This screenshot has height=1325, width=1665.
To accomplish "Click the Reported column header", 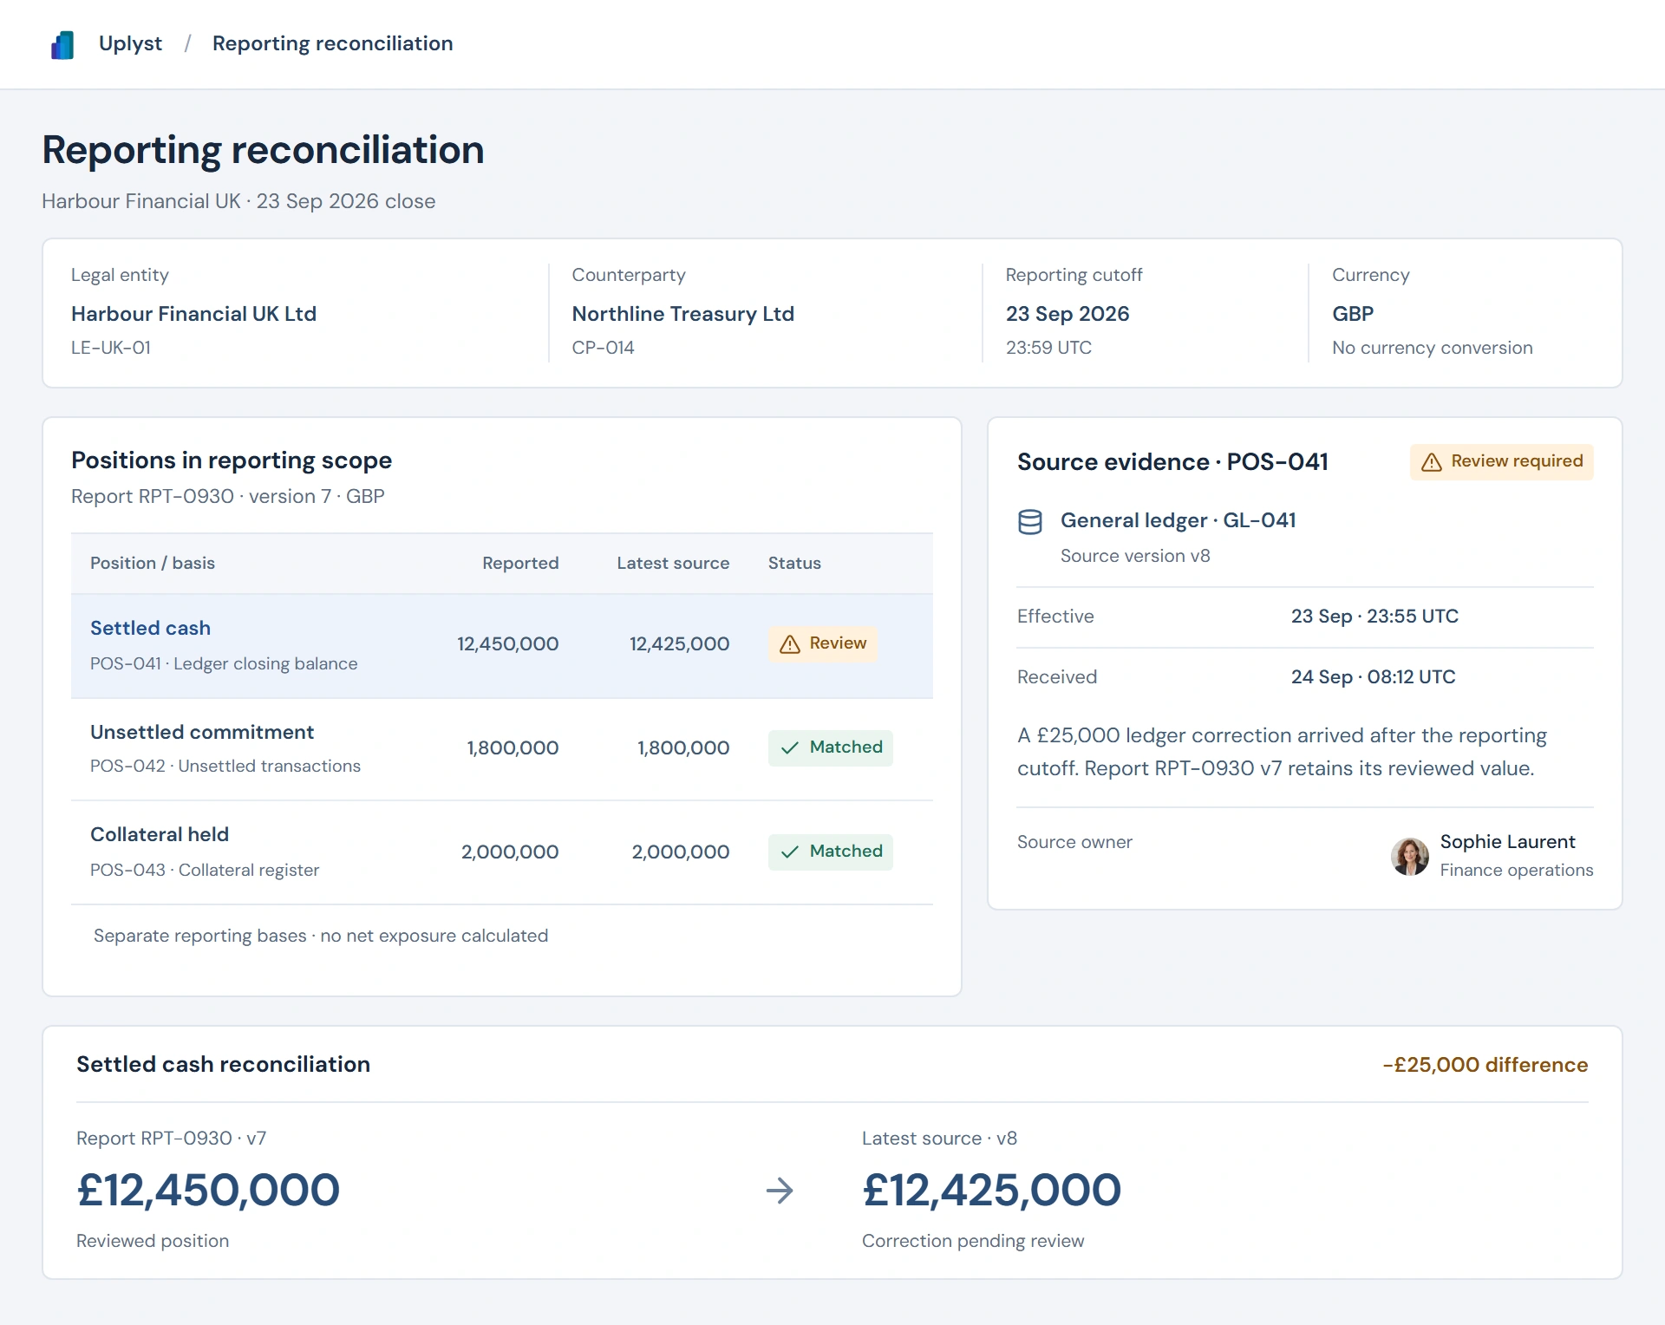I will point(520,563).
